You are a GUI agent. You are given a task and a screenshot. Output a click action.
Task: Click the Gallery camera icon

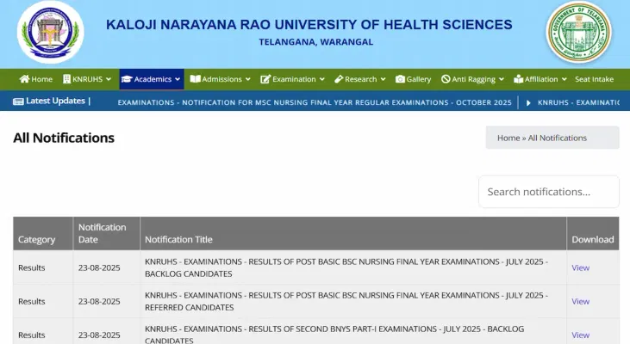coord(400,79)
